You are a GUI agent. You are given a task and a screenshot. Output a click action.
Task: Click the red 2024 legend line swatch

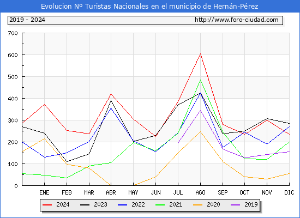pos(47,205)
